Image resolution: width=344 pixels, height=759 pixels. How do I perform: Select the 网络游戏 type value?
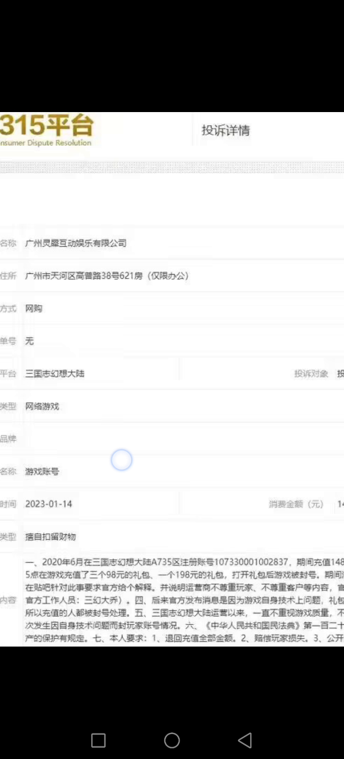point(42,406)
